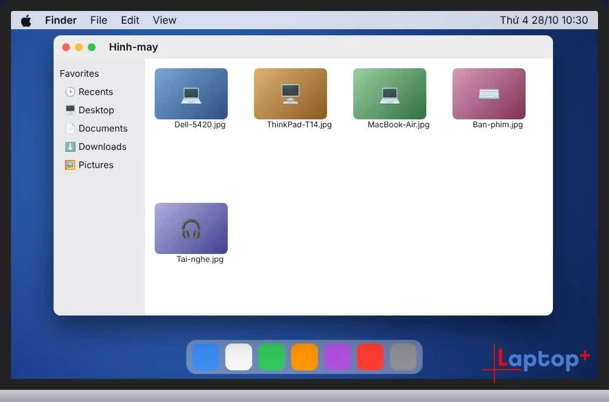Select the Ban-phim.jpg keyboard thumbnail
Viewport: 609px width, 402px height.
489,94
